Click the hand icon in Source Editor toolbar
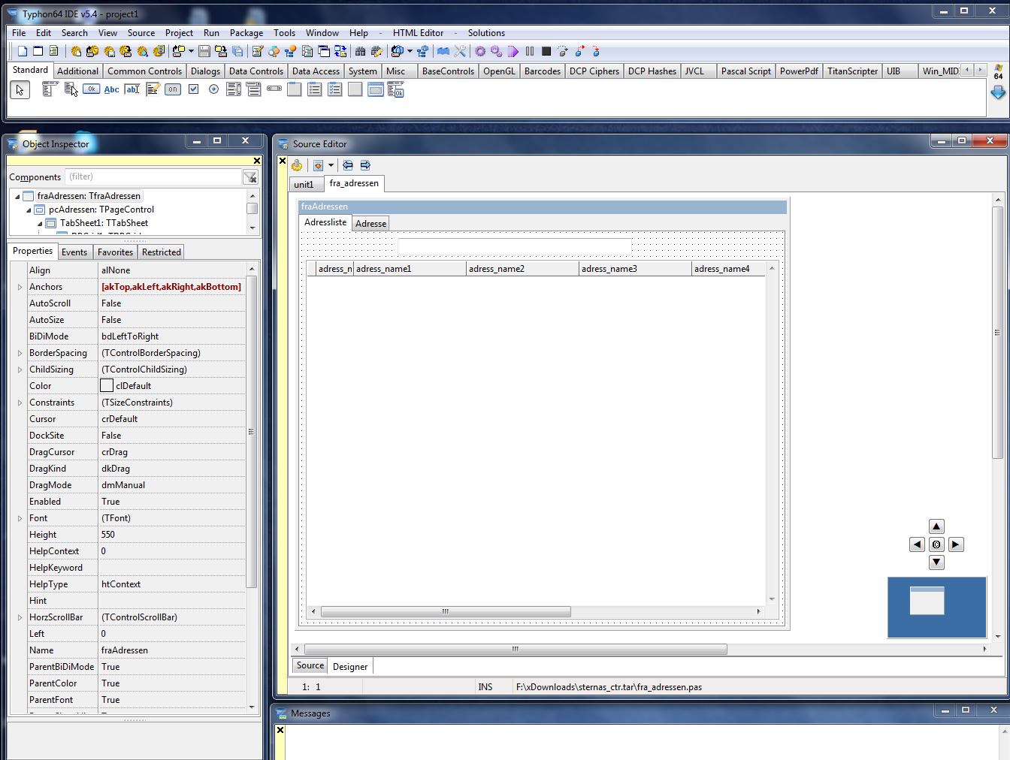Image resolution: width=1010 pixels, height=760 pixels. pyautogui.click(x=297, y=165)
